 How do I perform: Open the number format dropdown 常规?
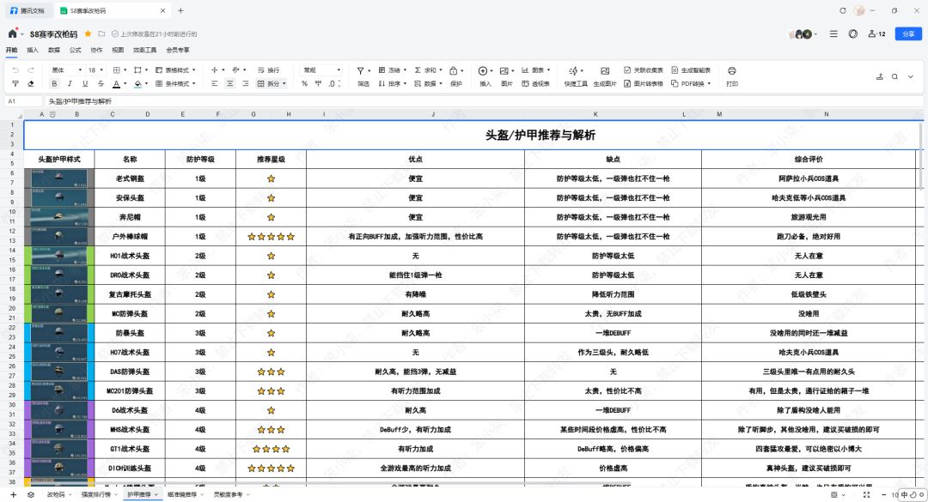(321, 70)
